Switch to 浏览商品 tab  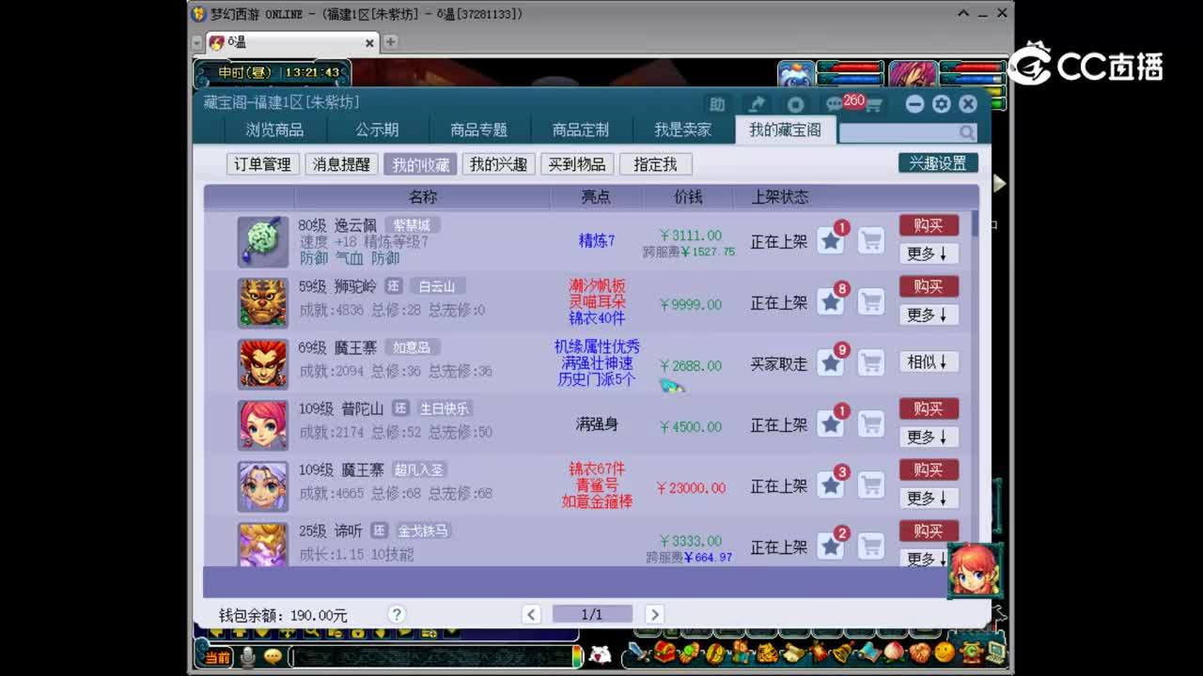pos(274,130)
